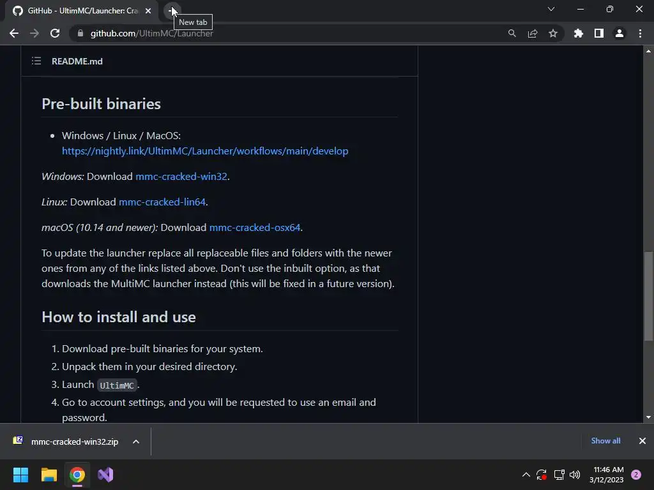Click the Pre-built binaries heading
Screen dimensions: 654x490
102,104
